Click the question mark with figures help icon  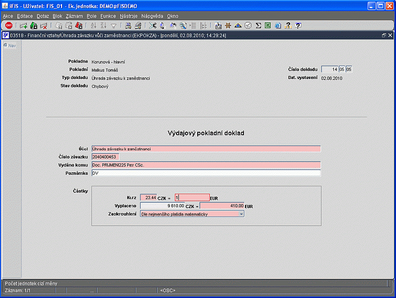click(x=288, y=25)
